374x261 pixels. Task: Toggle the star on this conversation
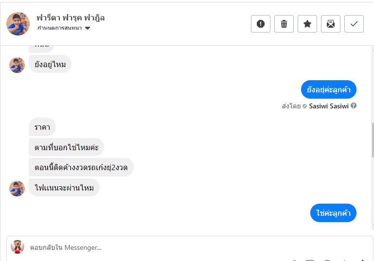307,24
